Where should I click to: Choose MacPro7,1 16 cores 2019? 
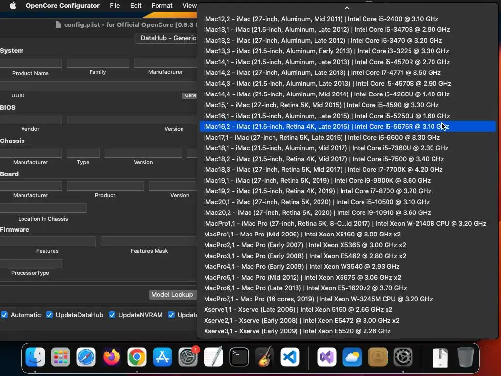[x=347, y=299]
